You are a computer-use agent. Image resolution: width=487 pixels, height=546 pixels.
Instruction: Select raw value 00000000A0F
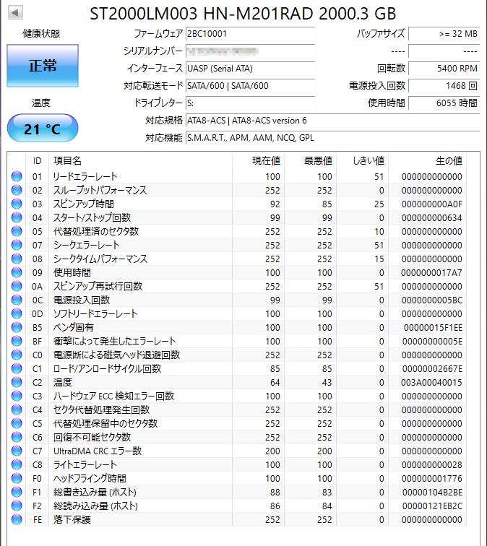pyautogui.click(x=431, y=204)
